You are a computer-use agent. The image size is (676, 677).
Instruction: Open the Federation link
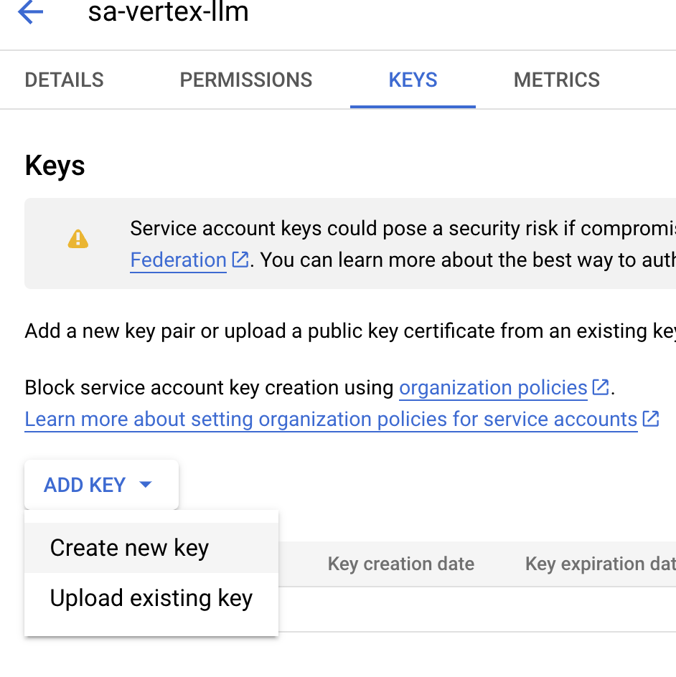(x=179, y=260)
